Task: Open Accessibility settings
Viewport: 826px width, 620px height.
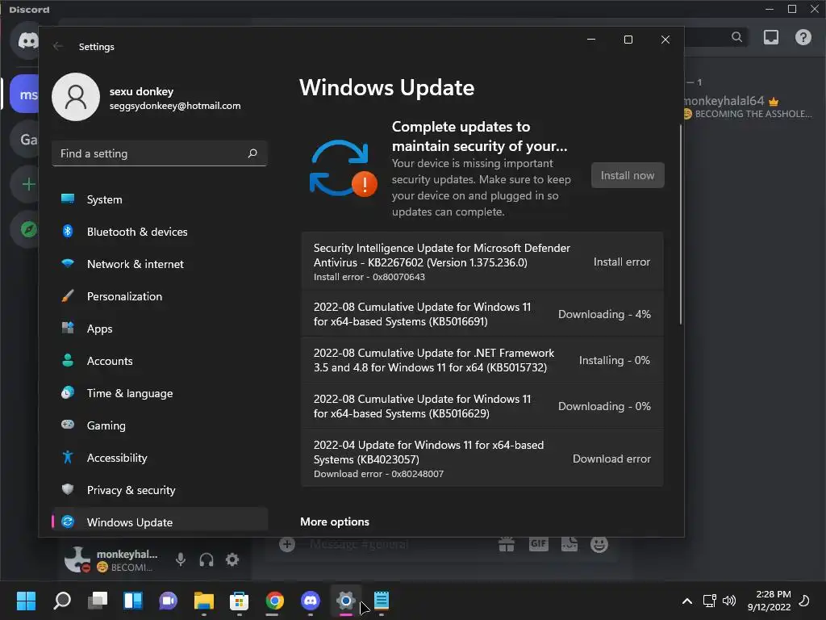Action: (160, 458)
